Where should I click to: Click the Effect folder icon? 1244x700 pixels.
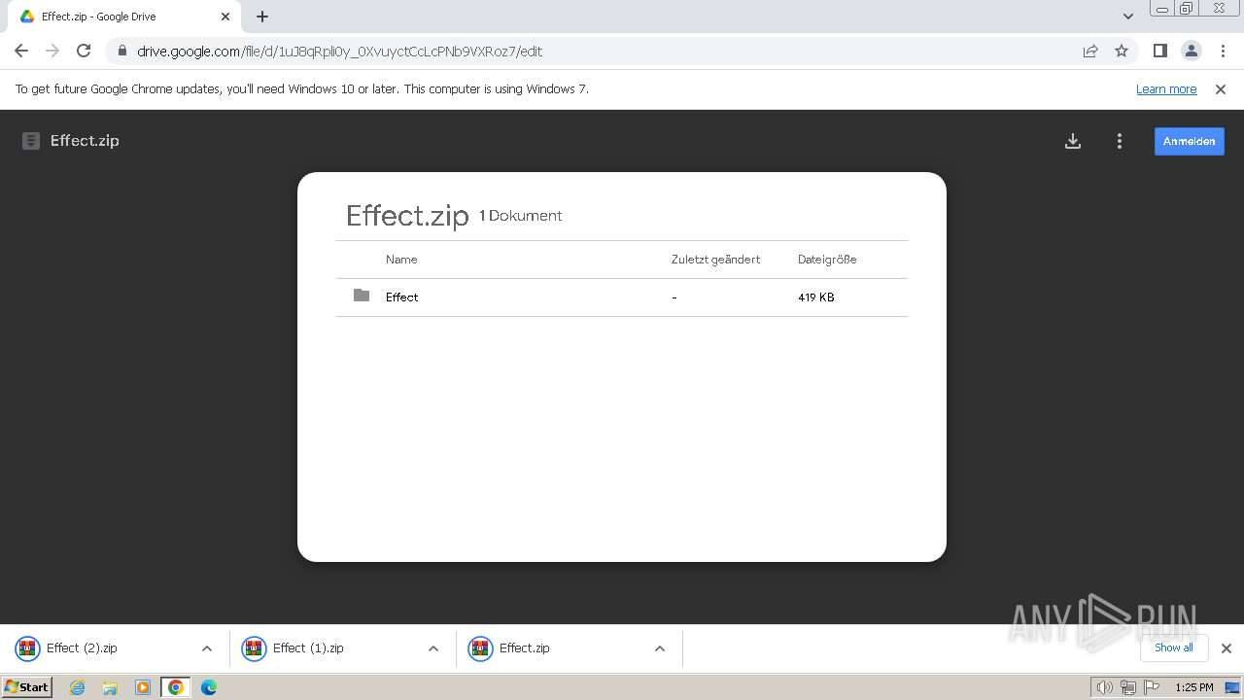[x=362, y=296]
